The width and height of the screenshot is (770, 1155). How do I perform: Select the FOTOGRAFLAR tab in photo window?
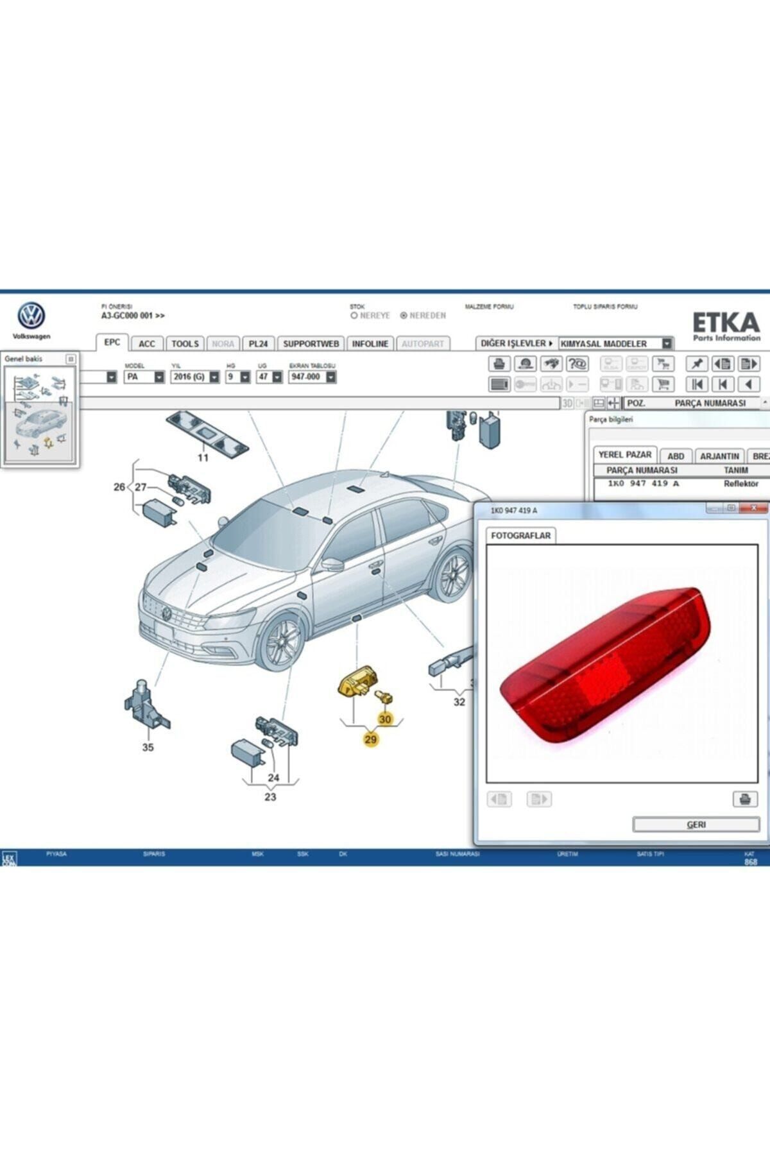520,535
